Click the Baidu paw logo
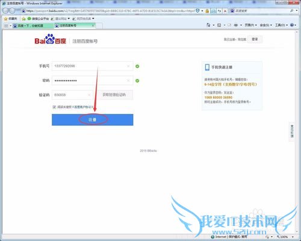301x241 pixels. 51,39
